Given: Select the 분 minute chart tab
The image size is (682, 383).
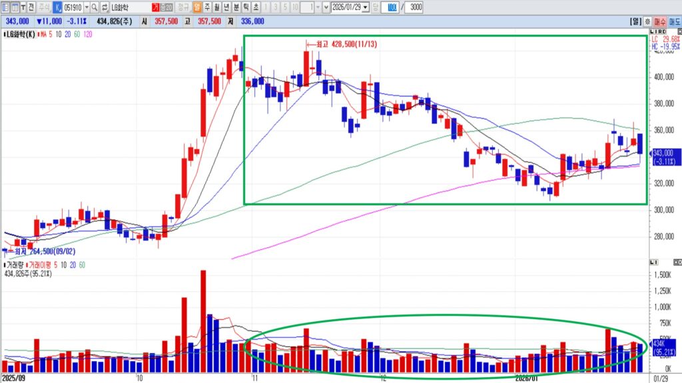Looking at the screenshot, I should [235, 7].
